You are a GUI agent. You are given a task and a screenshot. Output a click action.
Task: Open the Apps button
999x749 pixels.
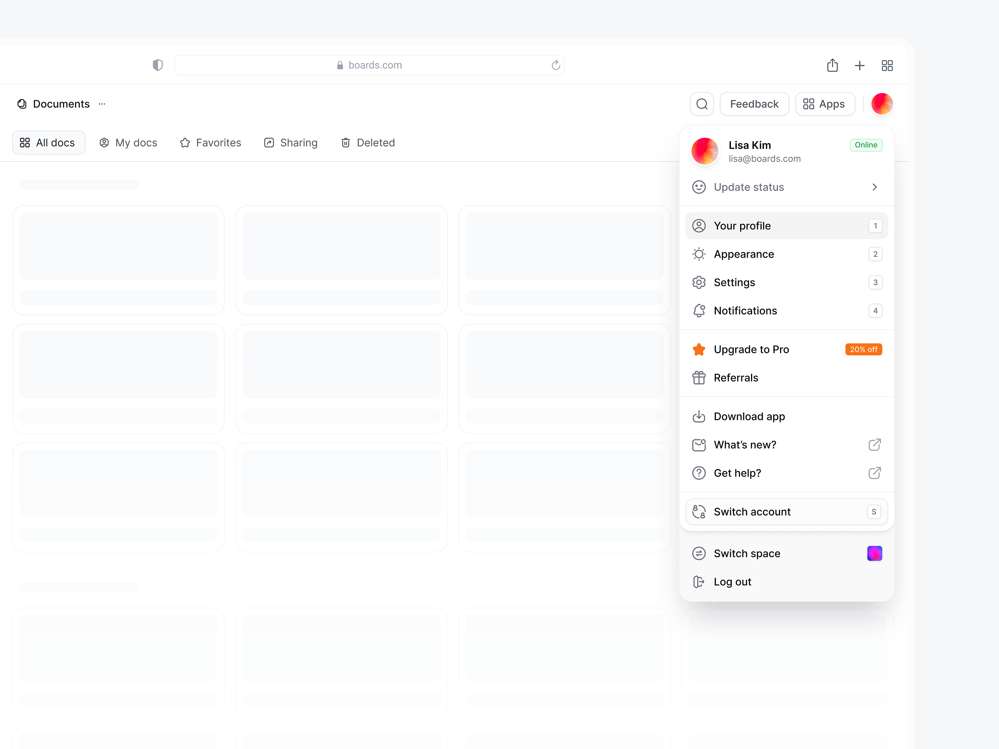tap(825, 104)
